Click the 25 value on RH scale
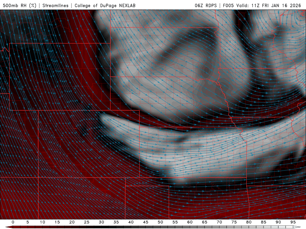The height and width of the screenshot is (229, 306). (x=87, y=222)
